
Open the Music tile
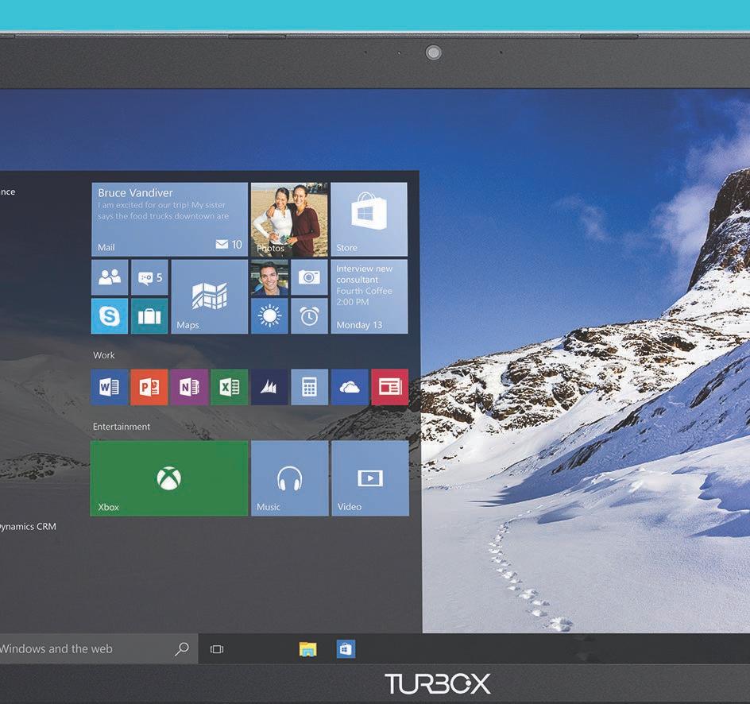pos(290,478)
